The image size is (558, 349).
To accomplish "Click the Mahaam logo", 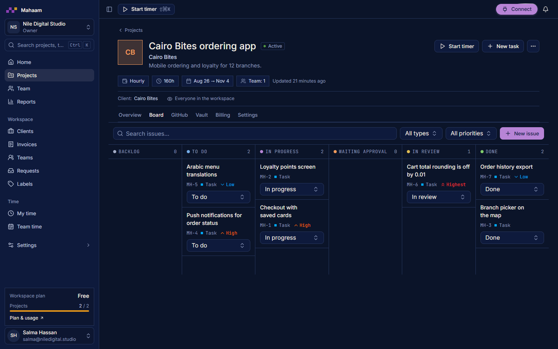I will coord(24,10).
